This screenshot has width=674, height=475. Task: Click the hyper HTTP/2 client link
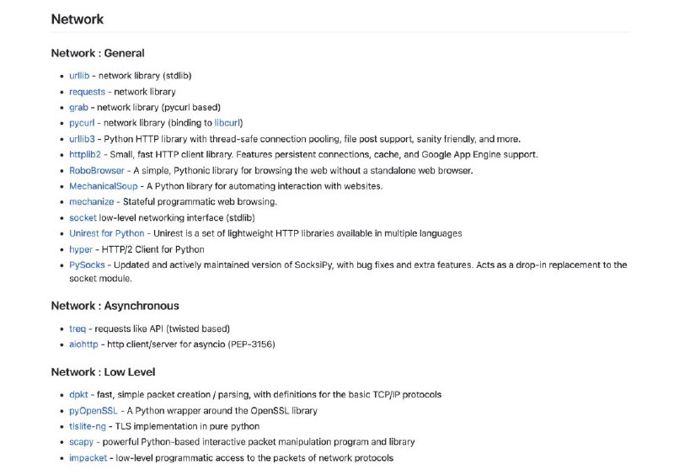click(x=81, y=249)
